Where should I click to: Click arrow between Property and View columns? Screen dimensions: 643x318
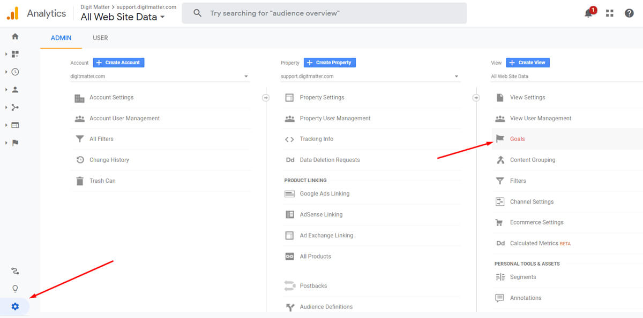476,98
